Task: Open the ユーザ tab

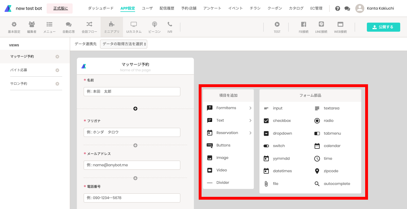Action: (x=147, y=8)
